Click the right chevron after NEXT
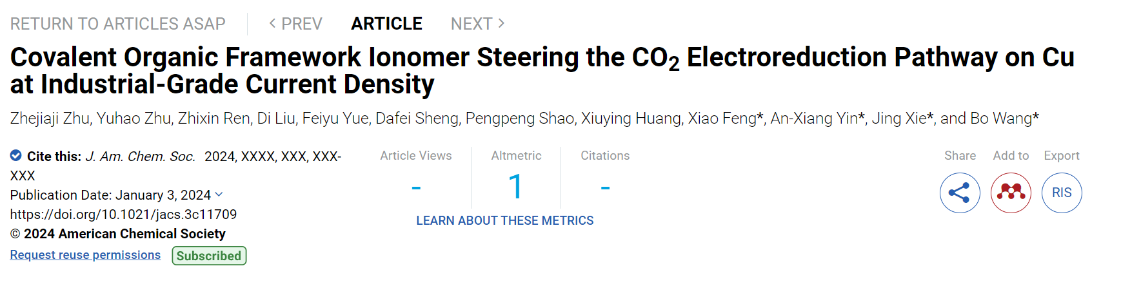 click(x=501, y=24)
